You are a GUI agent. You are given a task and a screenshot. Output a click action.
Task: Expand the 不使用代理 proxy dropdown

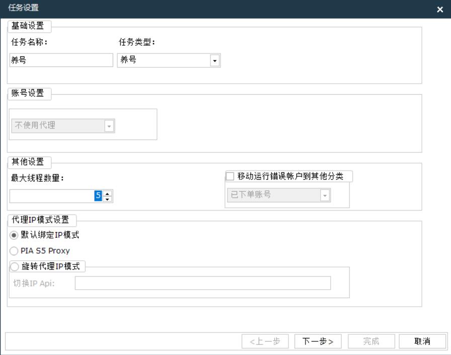click(x=109, y=126)
